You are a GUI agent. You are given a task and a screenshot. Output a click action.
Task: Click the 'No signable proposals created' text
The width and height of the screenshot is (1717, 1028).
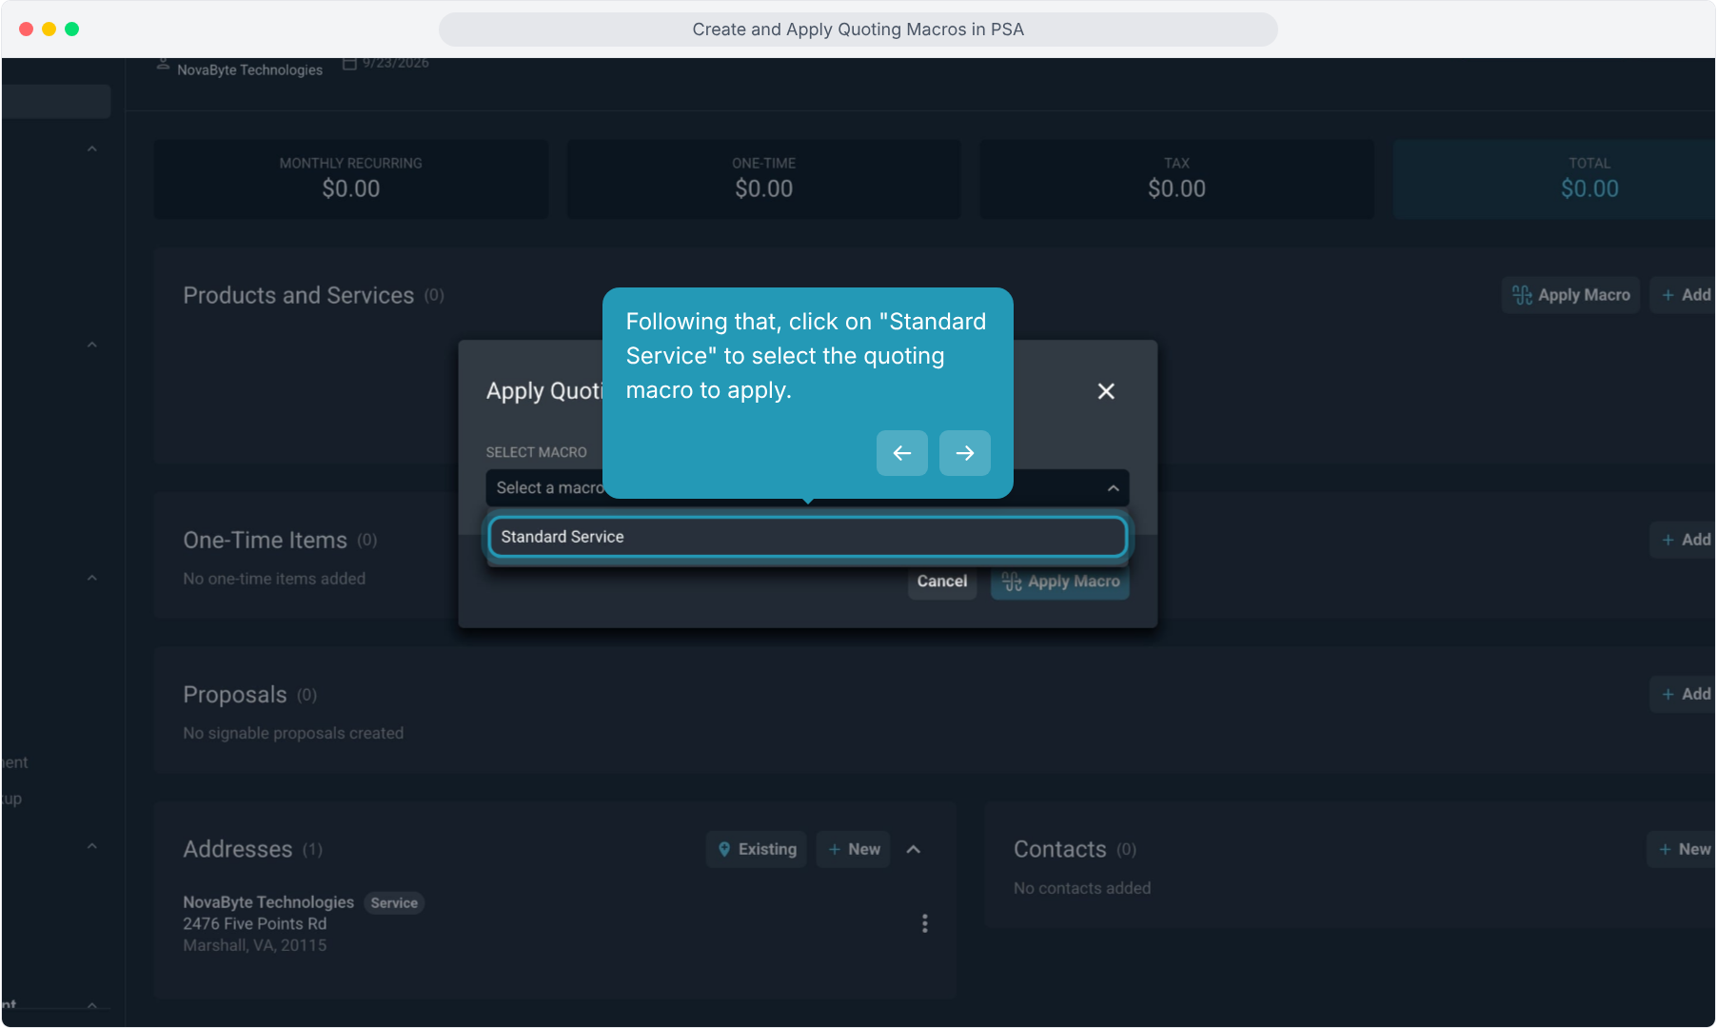(x=293, y=733)
